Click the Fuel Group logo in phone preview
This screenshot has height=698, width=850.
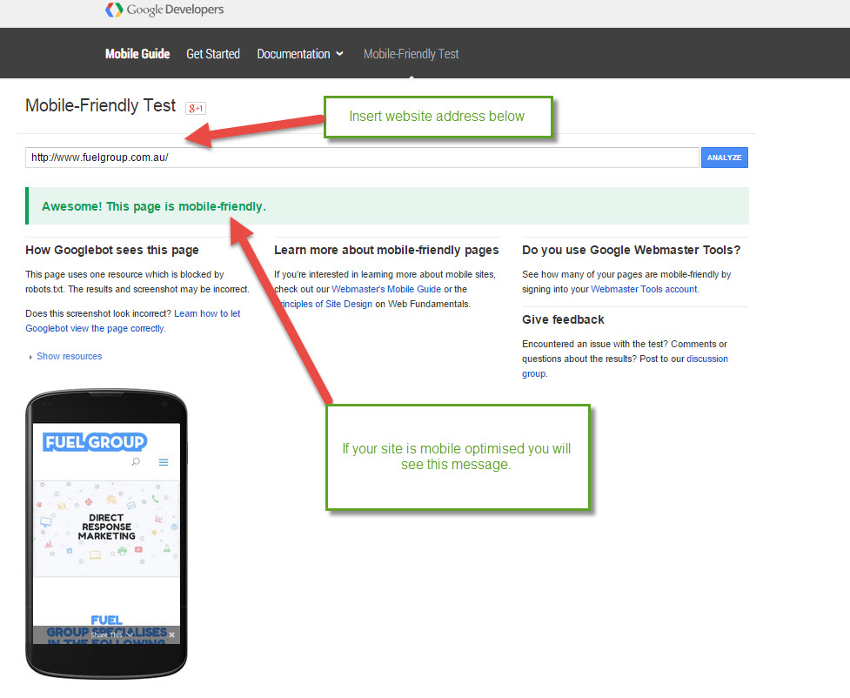tap(95, 442)
